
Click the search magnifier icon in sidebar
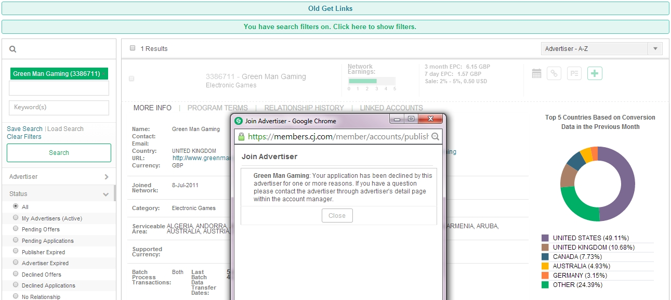[13, 49]
